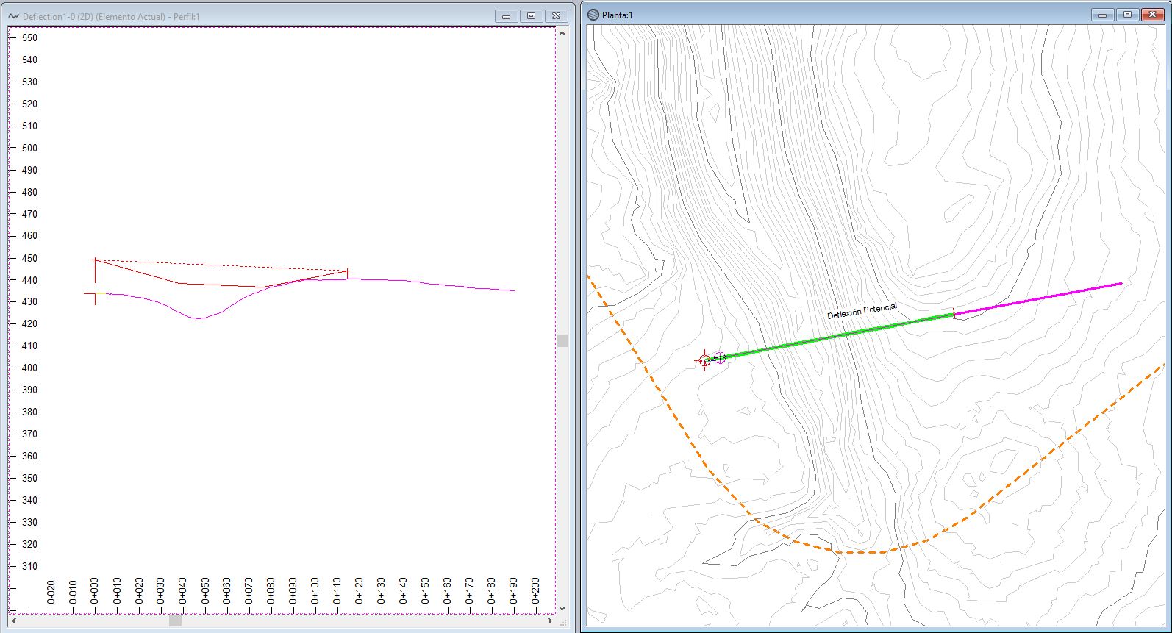This screenshot has height=633, width=1172.
Task: Click the Deflection1-0 profile window icon
Action: [14, 16]
